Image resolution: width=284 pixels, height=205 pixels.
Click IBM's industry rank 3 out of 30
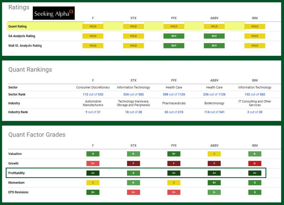pos(255,112)
